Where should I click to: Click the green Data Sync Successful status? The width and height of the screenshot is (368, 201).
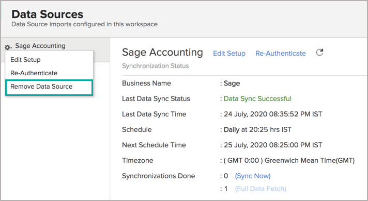257,99
